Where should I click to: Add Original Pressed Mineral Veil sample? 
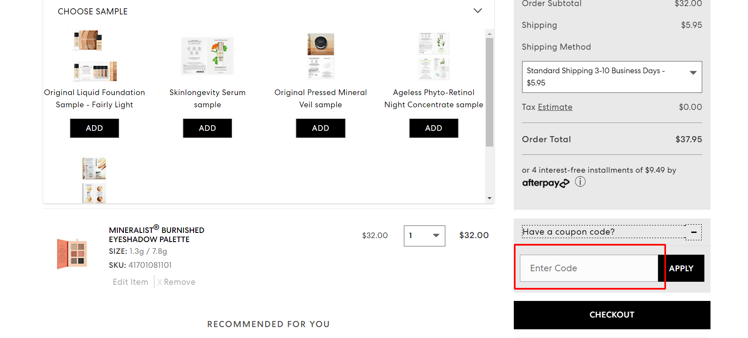(x=321, y=128)
